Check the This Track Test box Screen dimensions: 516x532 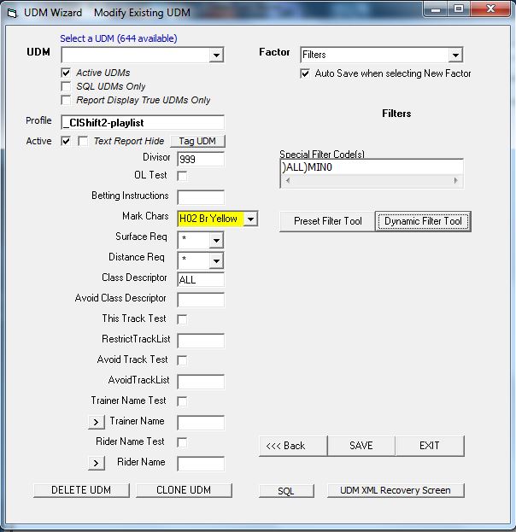click(182, 319)
